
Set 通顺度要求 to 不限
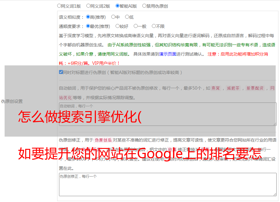[x=154, y=26]
